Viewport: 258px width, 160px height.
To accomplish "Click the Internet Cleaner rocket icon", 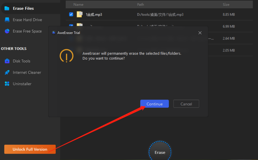I will (x=7, y=72).
